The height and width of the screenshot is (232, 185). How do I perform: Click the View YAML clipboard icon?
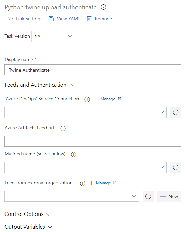pos(51,19)
